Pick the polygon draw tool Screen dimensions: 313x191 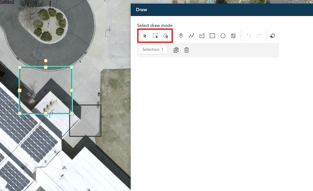(202, 36)
